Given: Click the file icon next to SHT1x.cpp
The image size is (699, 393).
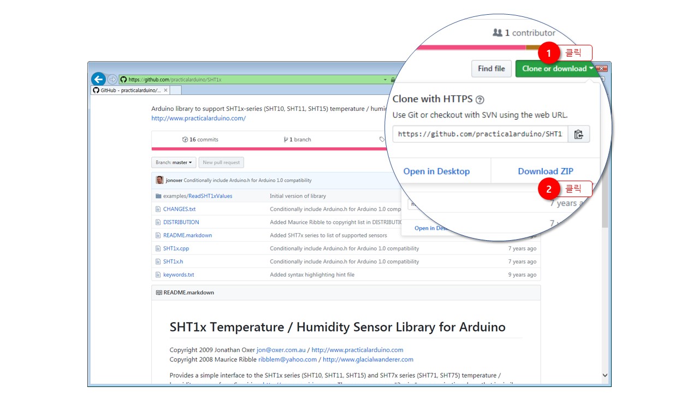Looking at the screenshot, I should tap(158, 248).
